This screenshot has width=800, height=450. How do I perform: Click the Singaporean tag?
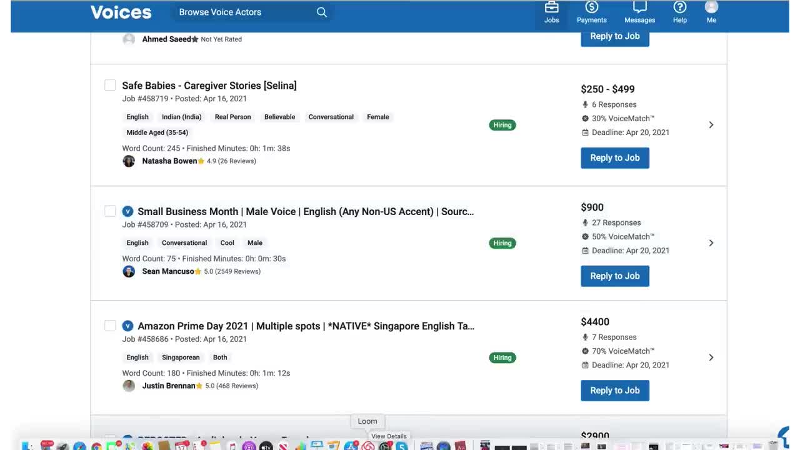(181, 357)
